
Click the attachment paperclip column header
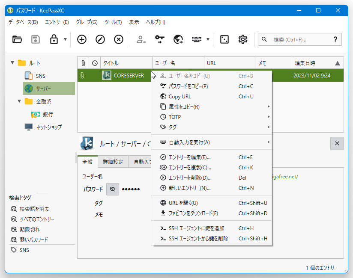click(x=83, y=63)
